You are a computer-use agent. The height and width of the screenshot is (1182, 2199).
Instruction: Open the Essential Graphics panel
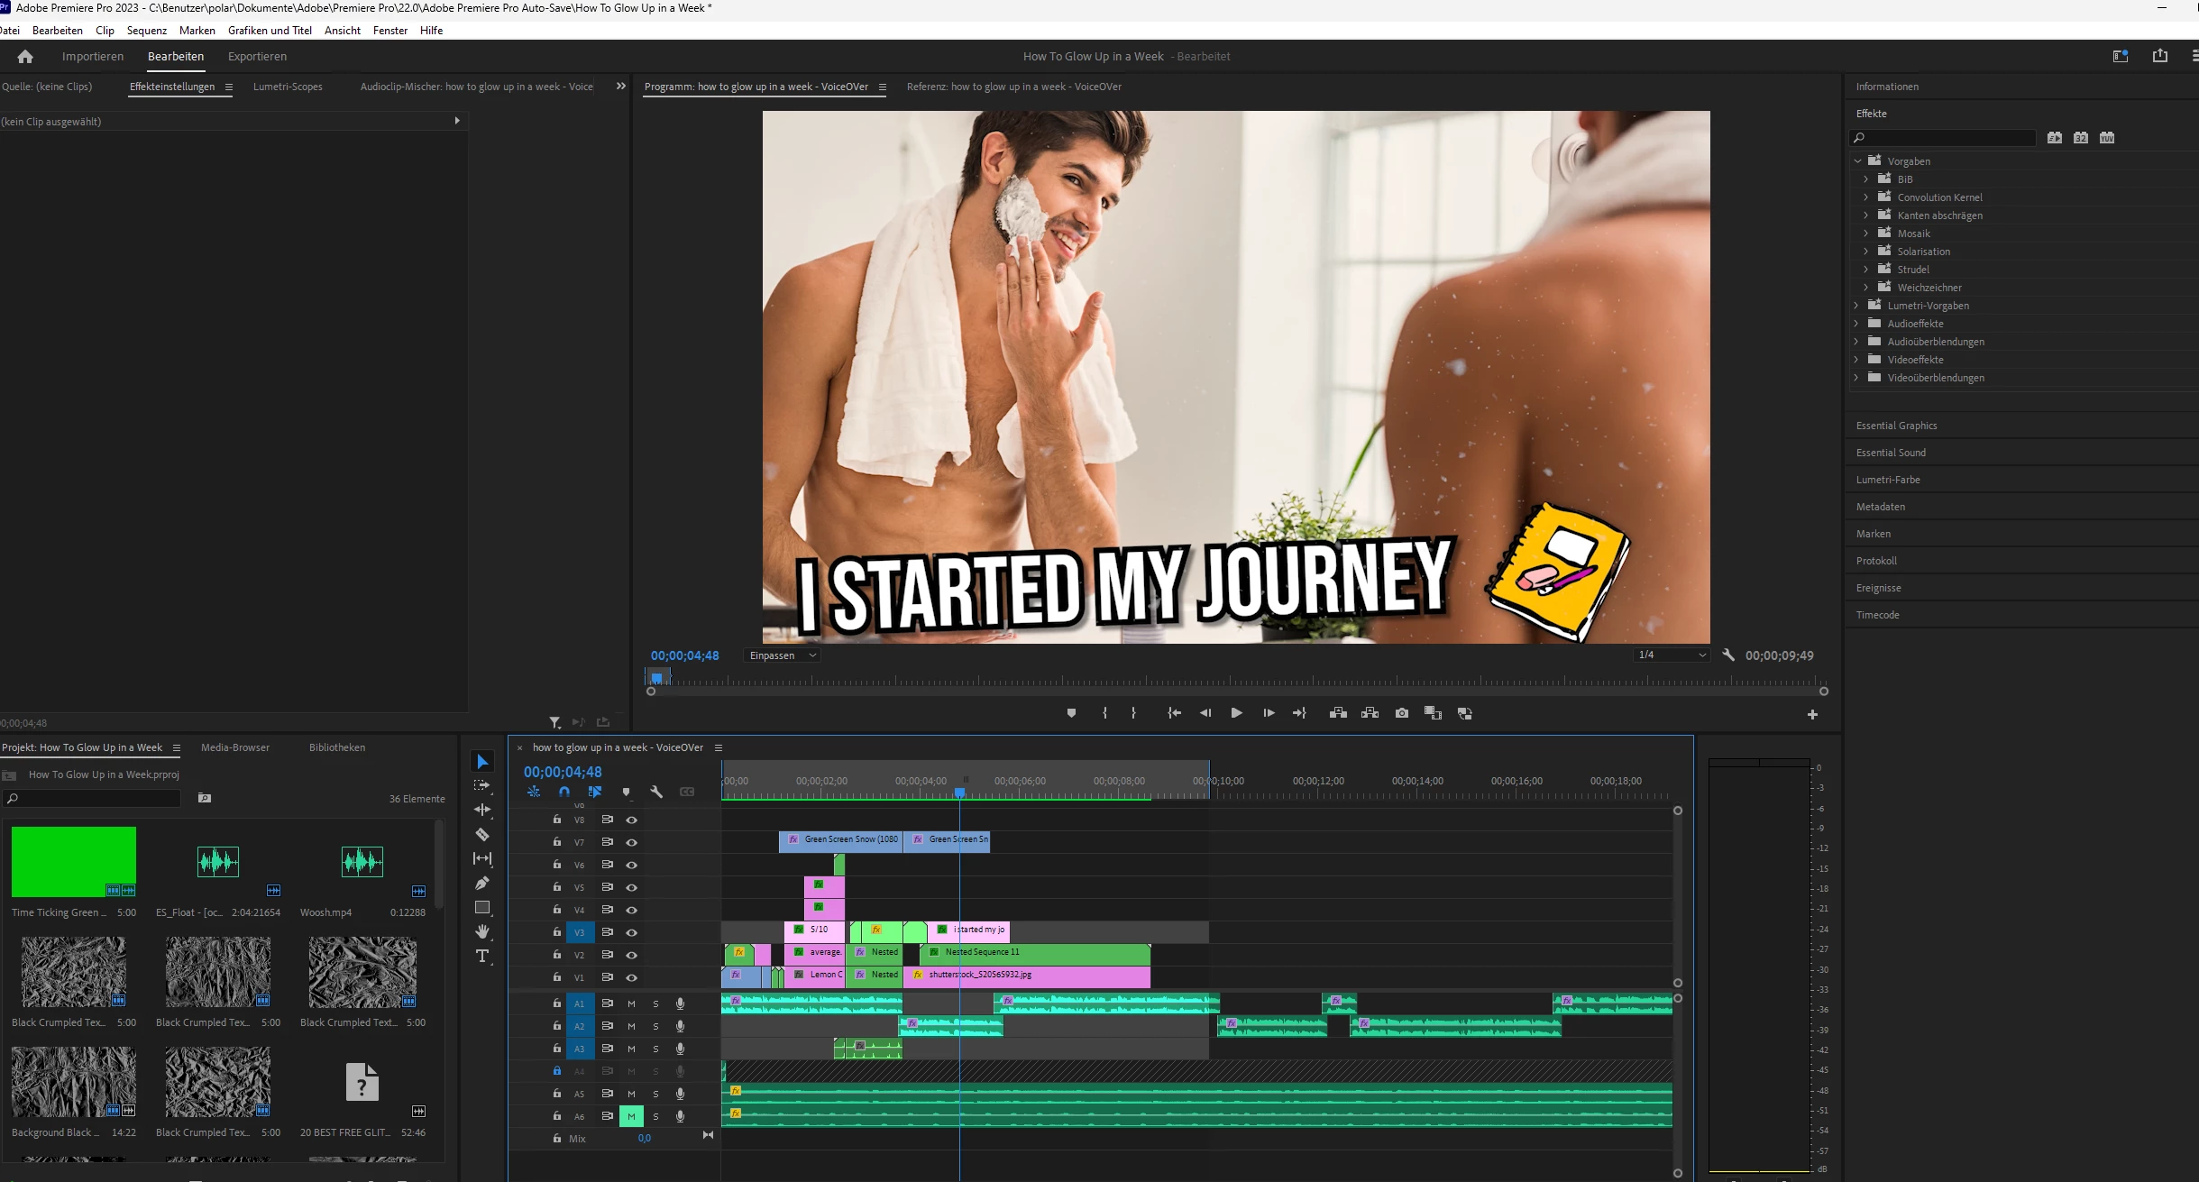[1896, 426]
